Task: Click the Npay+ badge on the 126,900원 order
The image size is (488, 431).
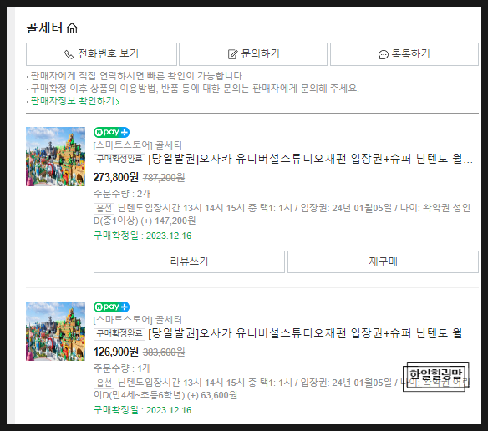Action: [x=111, y=307]
